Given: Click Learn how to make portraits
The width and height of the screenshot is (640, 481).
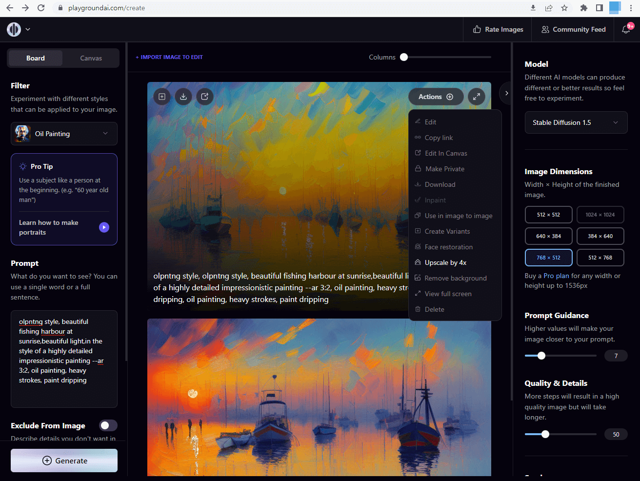Looking at the screenshot, I should tap(49, 227).
